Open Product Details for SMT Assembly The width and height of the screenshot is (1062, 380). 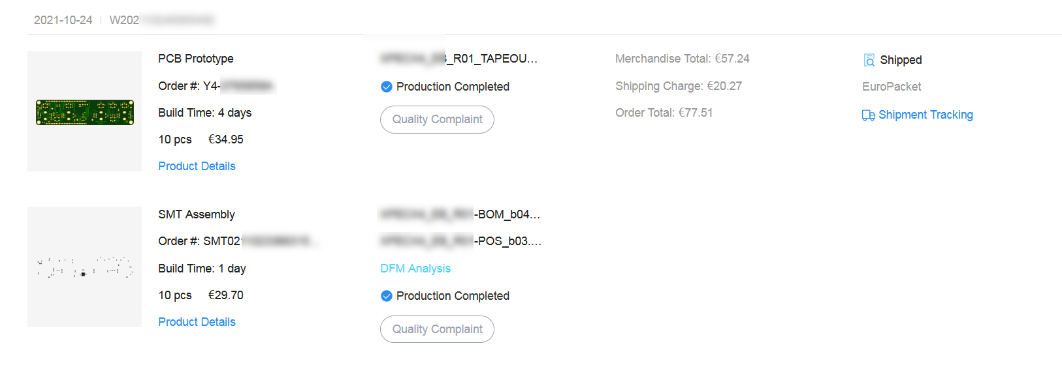pyautogui.click(x=197, y=322)
